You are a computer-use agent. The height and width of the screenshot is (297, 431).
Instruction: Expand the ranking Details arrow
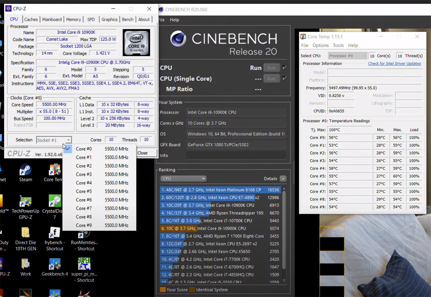(283, 178)
